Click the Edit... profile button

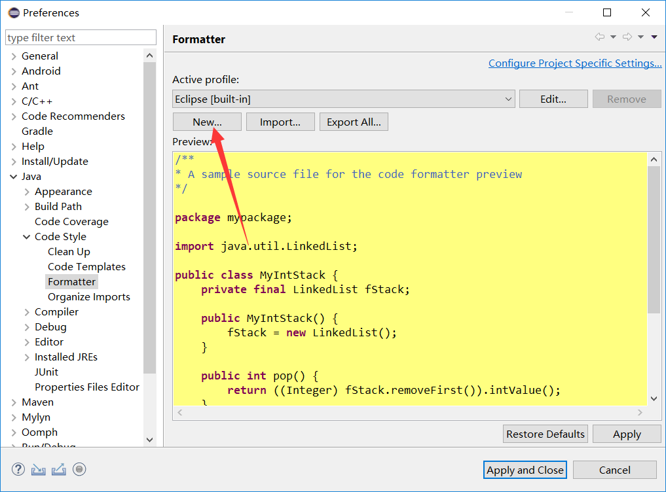[553, 99]
